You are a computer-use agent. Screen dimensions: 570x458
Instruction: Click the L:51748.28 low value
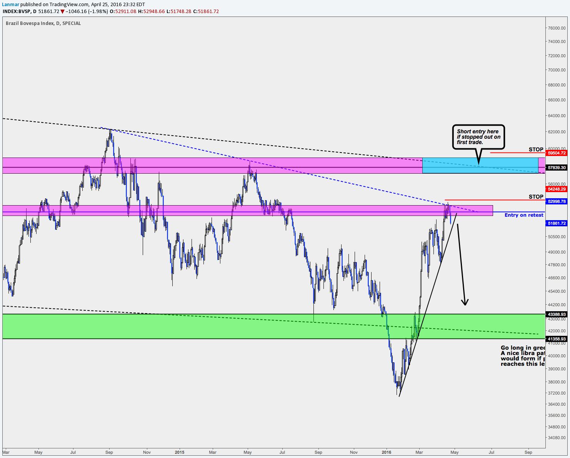tap(179, 12)
